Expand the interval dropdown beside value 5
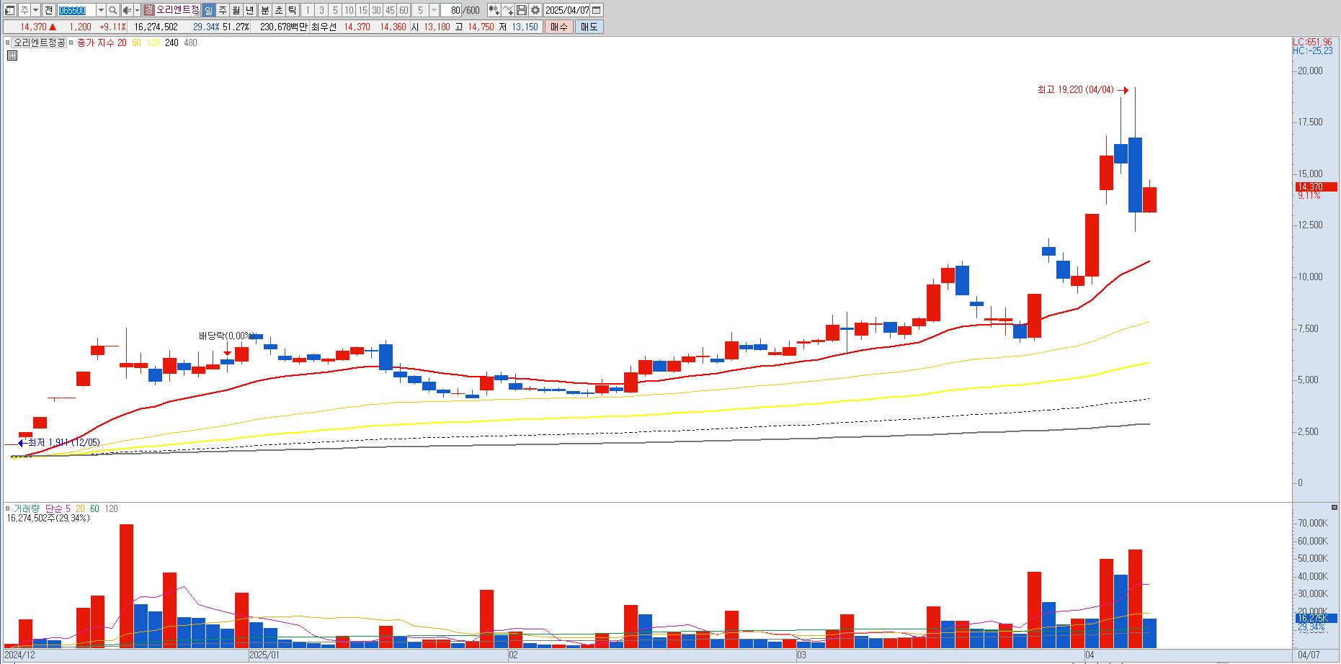Image resolution: width=1341 pixels, height=664 pixels. point(434,10)
